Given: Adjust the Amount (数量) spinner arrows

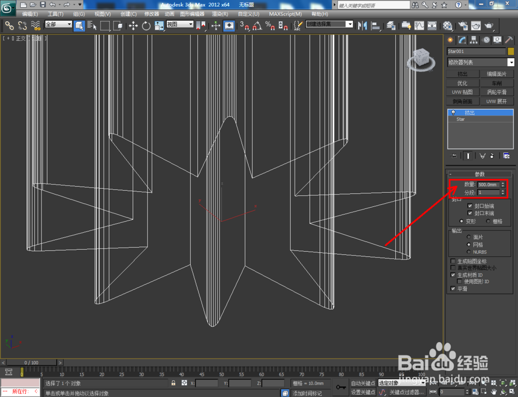Looking at the screenshot, I should tap(503, 185).
